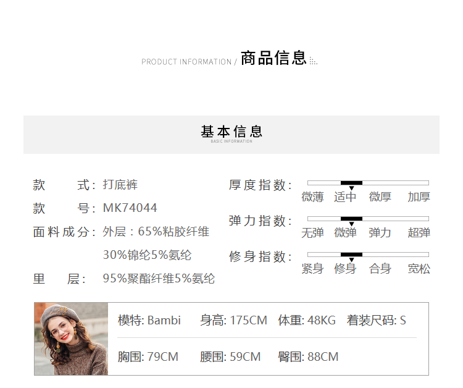Choose the 超弹 elasticity option
The width and height of the screenshot is (463, 388).
click(419, 233)
